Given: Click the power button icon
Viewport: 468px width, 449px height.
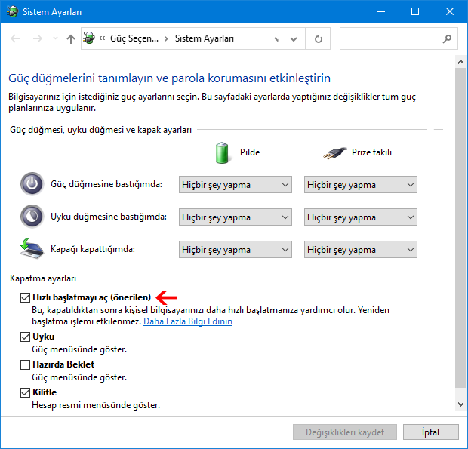Looking at the screenshot, I should coord(32,184).
